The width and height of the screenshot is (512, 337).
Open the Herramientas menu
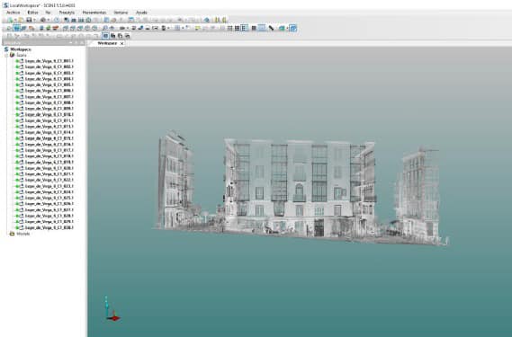pyautogui.click(x=94, y=13)
